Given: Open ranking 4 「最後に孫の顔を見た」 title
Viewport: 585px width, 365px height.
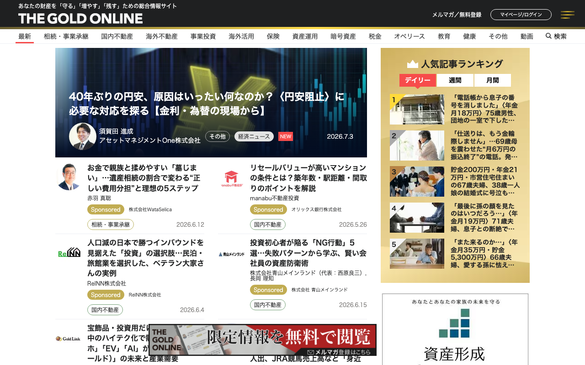Looking at the screenshot, I should pyautogui.click(x=485, y=217).
